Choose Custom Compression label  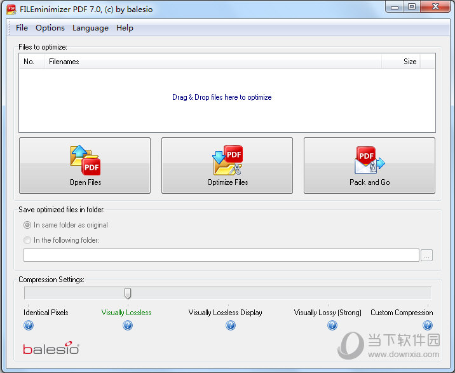point(402,313)
